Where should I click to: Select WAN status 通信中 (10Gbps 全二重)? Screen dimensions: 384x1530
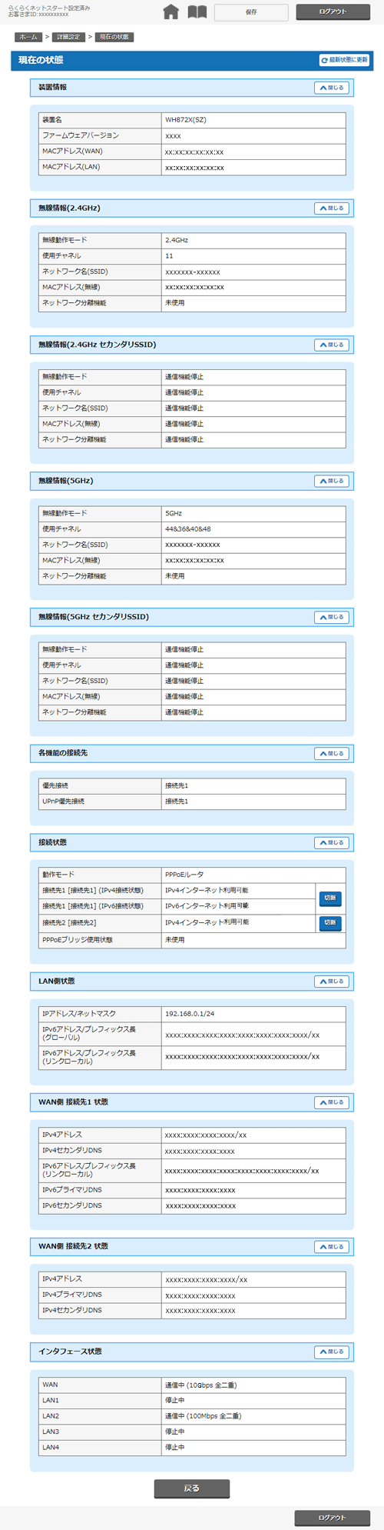200,1385
